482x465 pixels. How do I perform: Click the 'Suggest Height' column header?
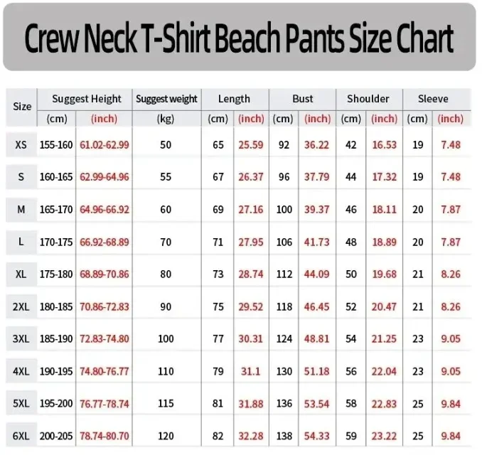[87, 99]
